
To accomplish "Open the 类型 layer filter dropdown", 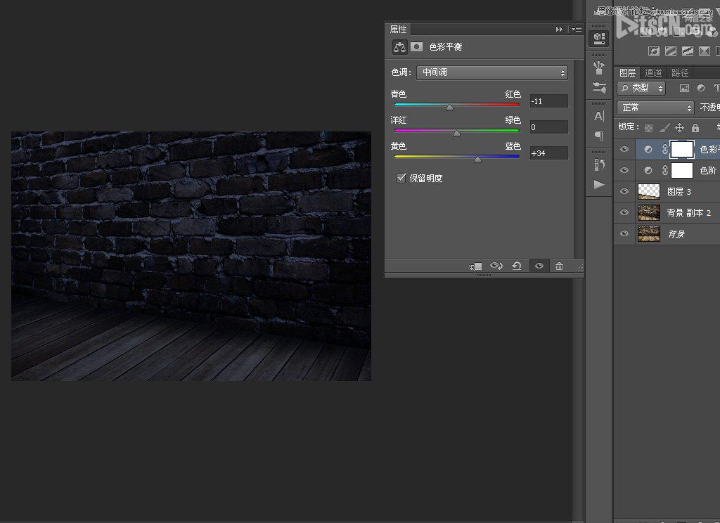I will [x=641, y=88].
